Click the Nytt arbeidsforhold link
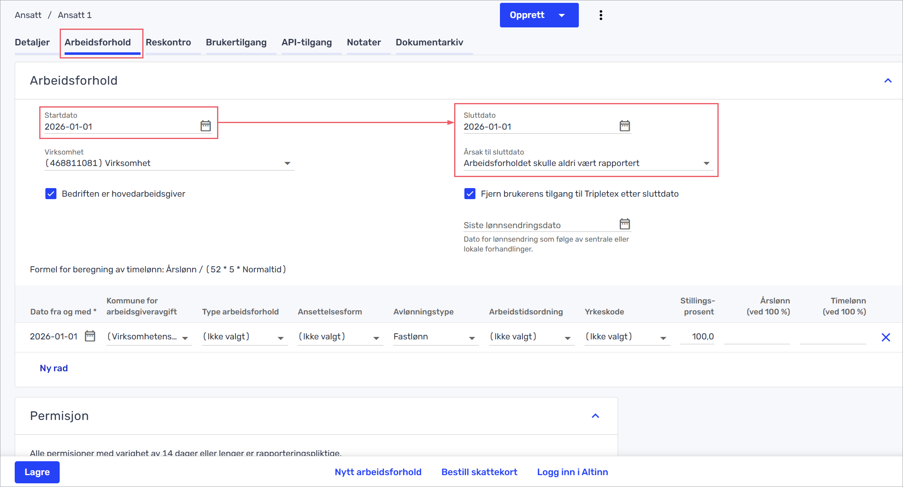Viewport: 903px width, 487px height. click(x=378, y=472)
